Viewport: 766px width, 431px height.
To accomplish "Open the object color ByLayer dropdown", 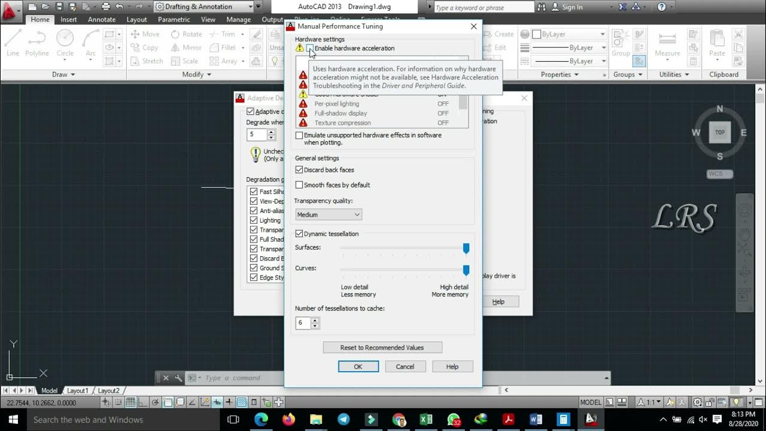I will pyautogui.click(x=569, y=34).
